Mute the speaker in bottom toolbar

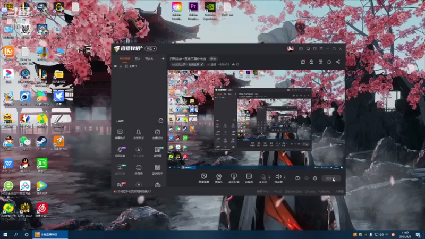(x=278, y=178)
